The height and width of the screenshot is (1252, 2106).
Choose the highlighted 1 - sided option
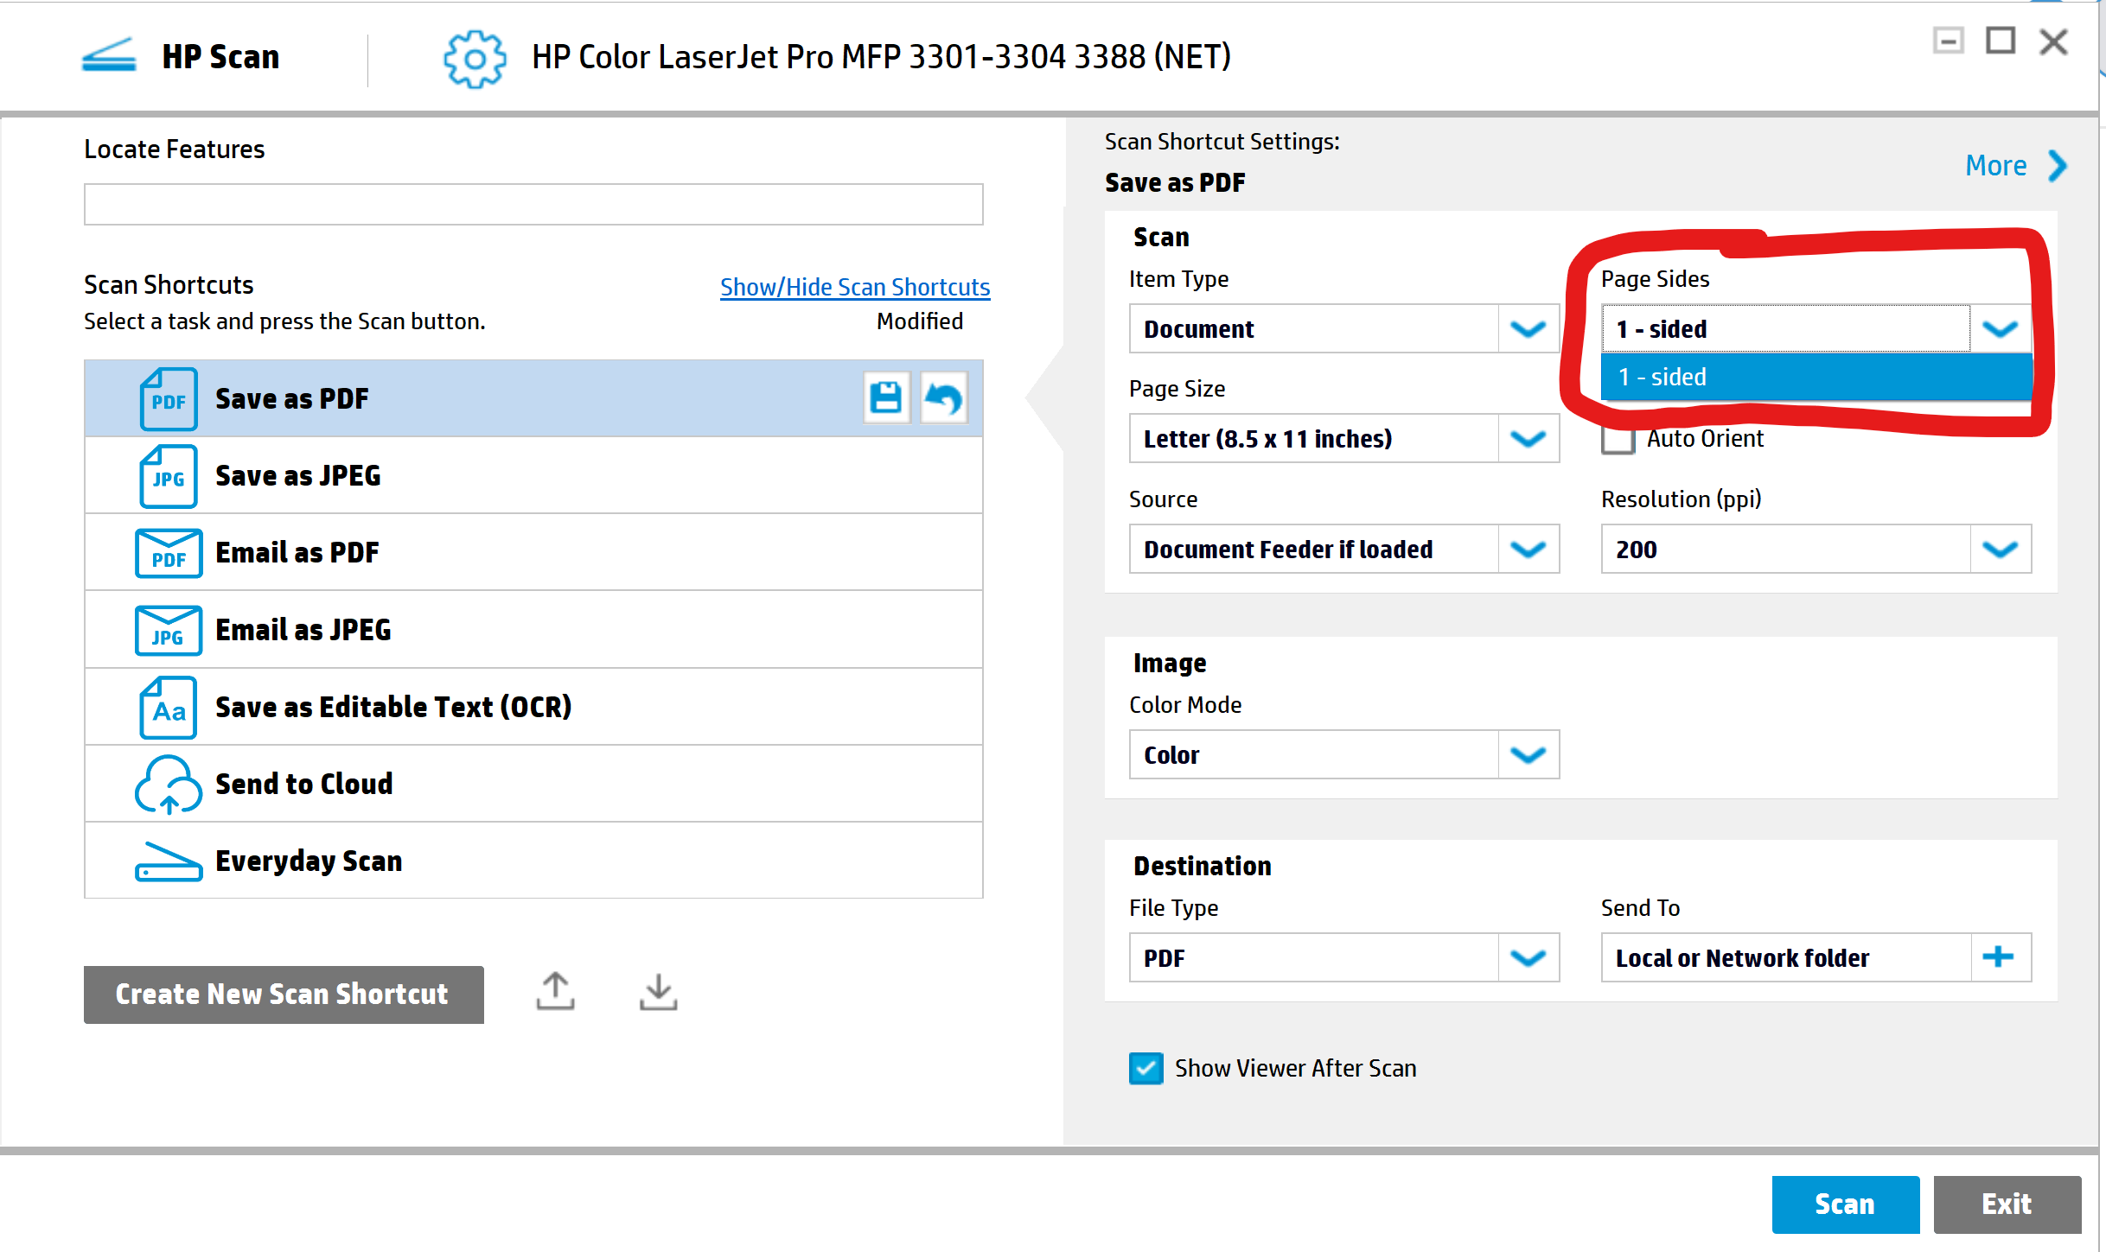tap(1816, 378)
